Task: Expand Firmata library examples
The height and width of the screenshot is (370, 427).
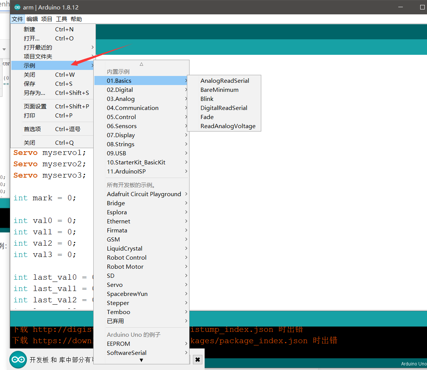Action: pyautogui.click(x=141, y=231)
